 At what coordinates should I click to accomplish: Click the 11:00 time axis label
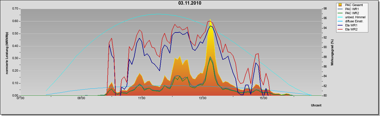tap(142, 98)
